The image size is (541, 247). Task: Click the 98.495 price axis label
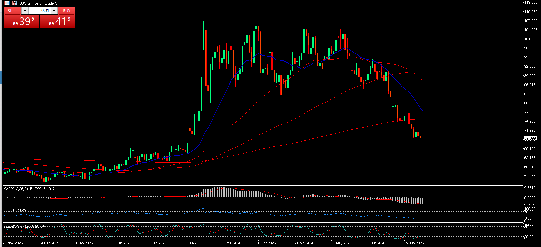click(530, 48)
